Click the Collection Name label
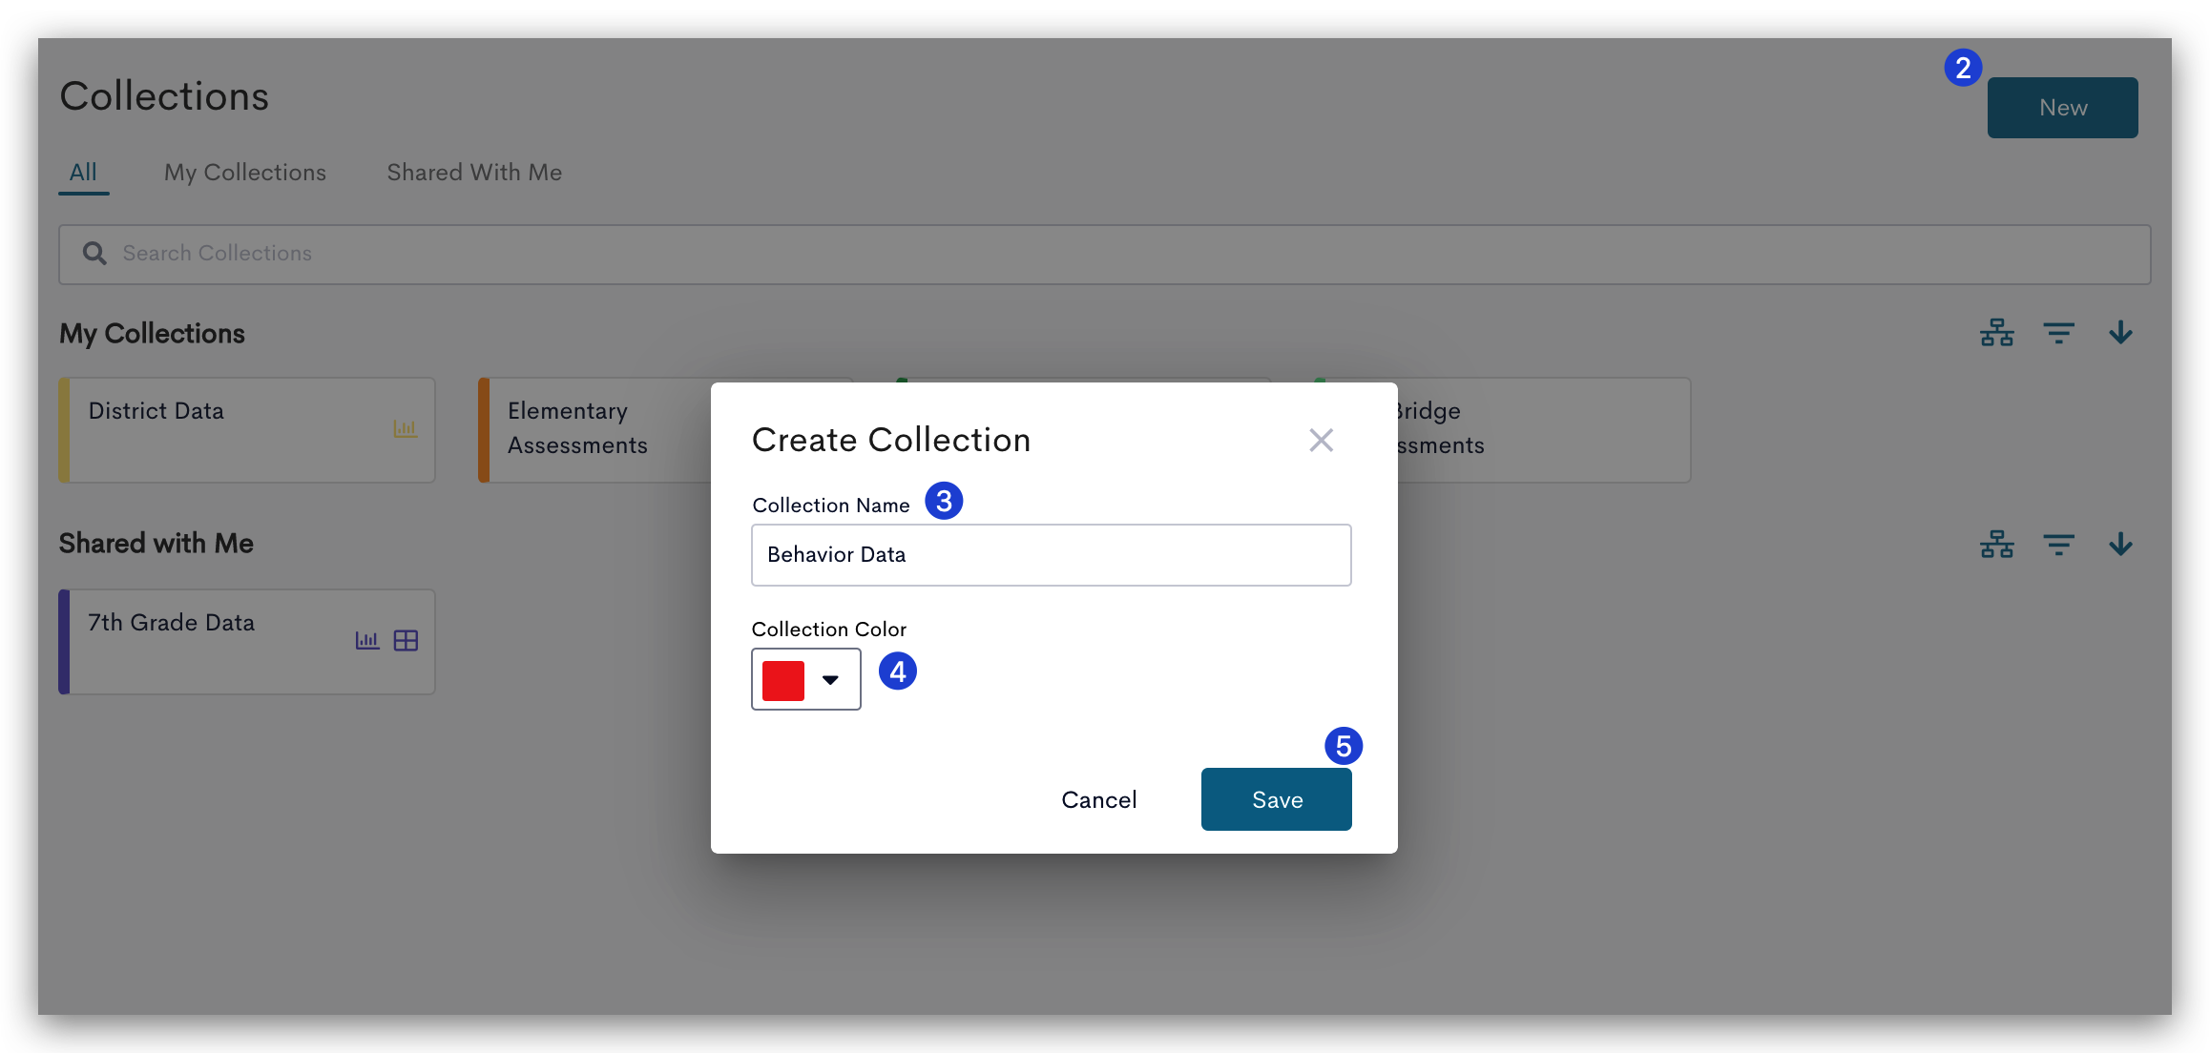Screen dimensions: 2210x1053 (830, 506)
